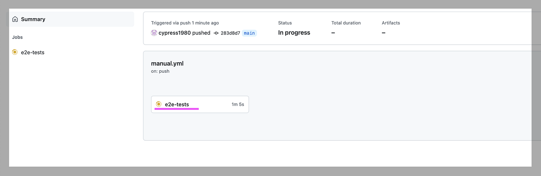
Task: Open the cypress1980 username link
Action: point(175,33)
